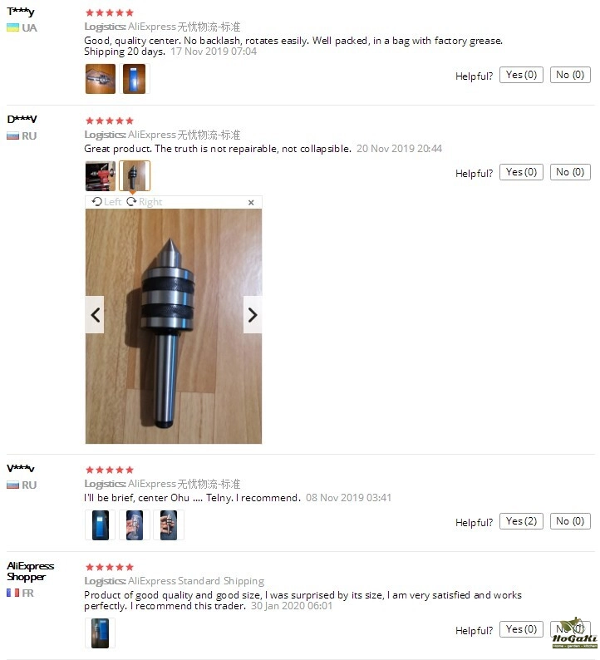This screenshot has height=660, width=600.
Task: Open V***v's first blue box thumbnail
Action: [x=101, y=525]
